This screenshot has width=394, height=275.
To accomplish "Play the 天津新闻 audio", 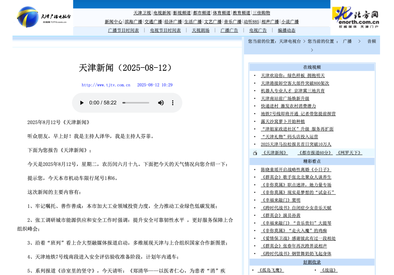I will coord(82,103).
